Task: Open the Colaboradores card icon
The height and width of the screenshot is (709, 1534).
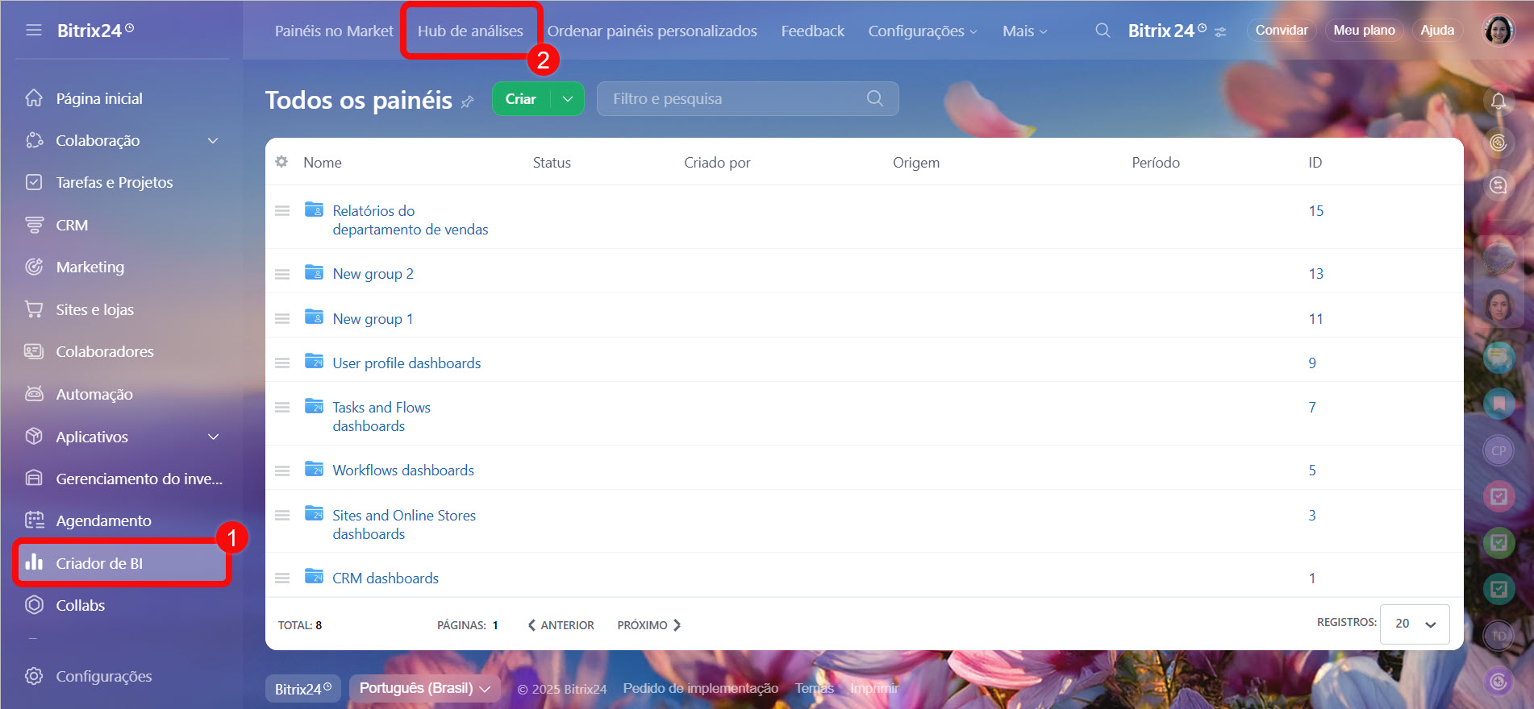Action: 34,351
